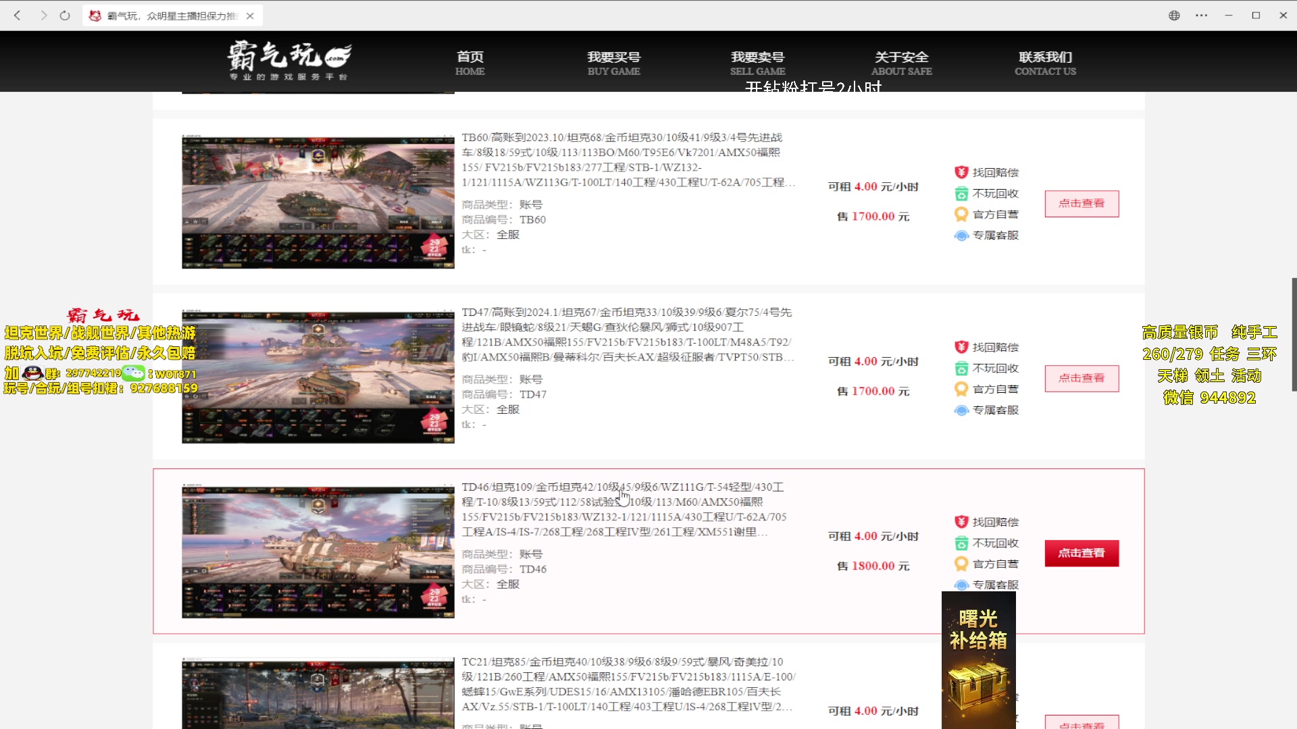The image size is (1297, 729).
Task: Click 官方自营 badge icon in TD46 row
Action: (x=961, y=564)
